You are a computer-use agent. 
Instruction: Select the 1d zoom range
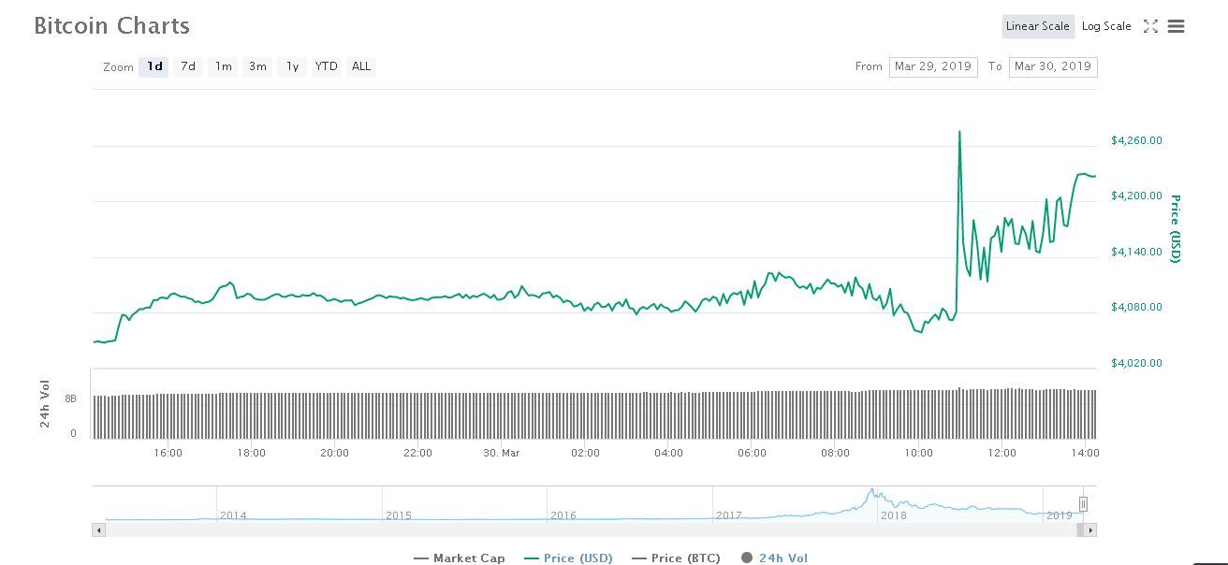[x=154, y=66]
